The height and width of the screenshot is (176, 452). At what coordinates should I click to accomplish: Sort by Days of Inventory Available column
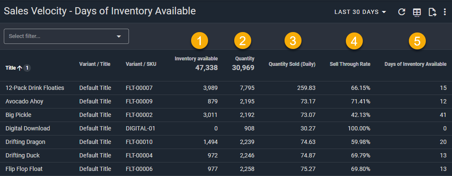click(415, 64)
